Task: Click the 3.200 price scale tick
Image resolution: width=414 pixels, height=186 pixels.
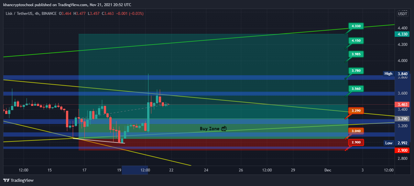Action: (x=402, y=126)
